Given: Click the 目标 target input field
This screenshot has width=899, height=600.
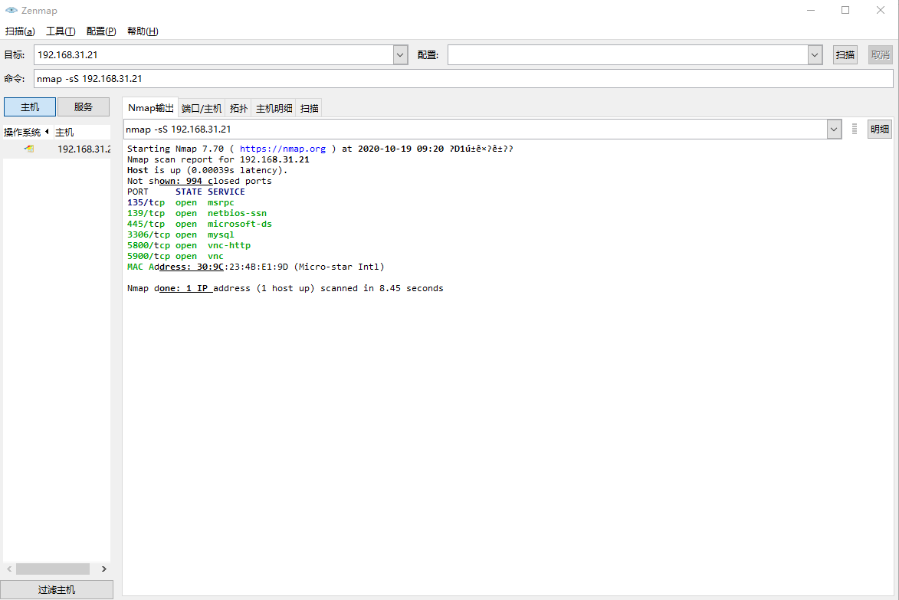Looking at the screenshot, I should 214,55.
